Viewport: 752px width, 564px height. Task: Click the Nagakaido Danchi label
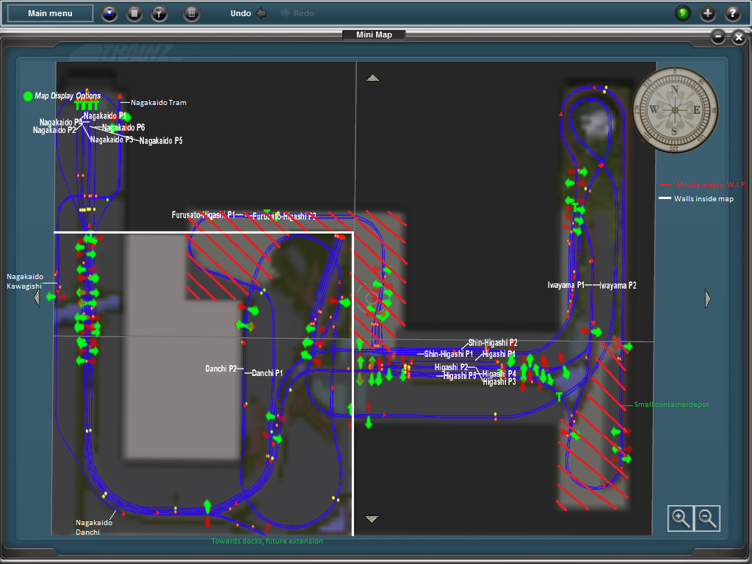coord(94,527)
